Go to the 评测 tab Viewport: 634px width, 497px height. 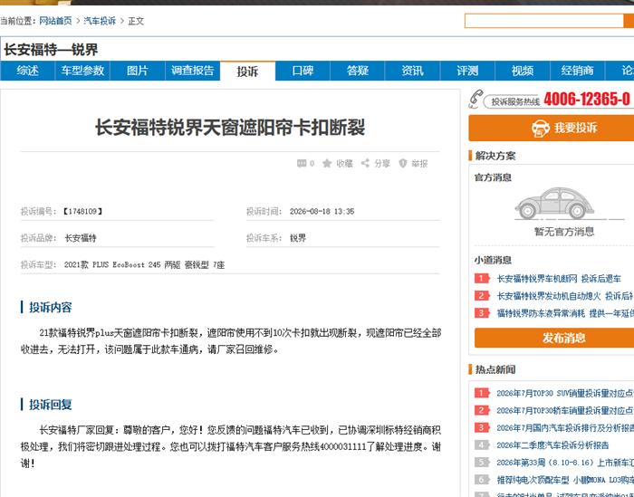point(467,71)
